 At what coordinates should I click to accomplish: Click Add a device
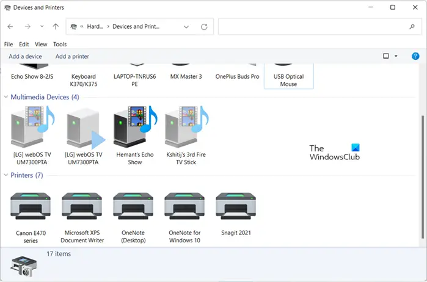(x=25, y=56)
